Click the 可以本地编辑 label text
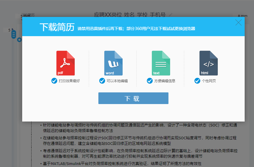254x167 pixels. pos(117,81)
